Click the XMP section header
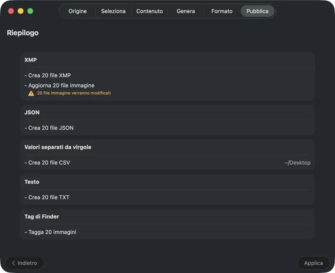 click(x=31, y=60)
